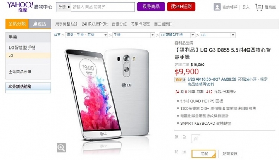Image resolution: width=279 pixels, height=160 pixels.
Task: Click the account avatar icon
Action: 217,7
